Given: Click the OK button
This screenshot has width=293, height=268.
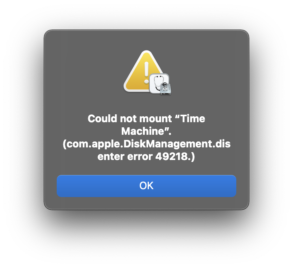Looking at the screenshot, I should pyautogui.click(x=146, y=186).
